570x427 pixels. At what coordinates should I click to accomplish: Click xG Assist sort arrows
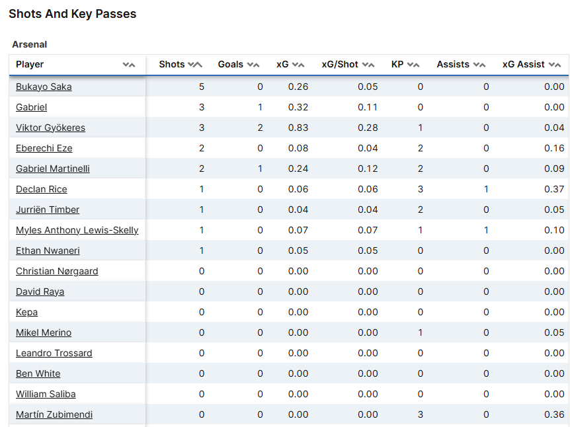coord(555,65)
